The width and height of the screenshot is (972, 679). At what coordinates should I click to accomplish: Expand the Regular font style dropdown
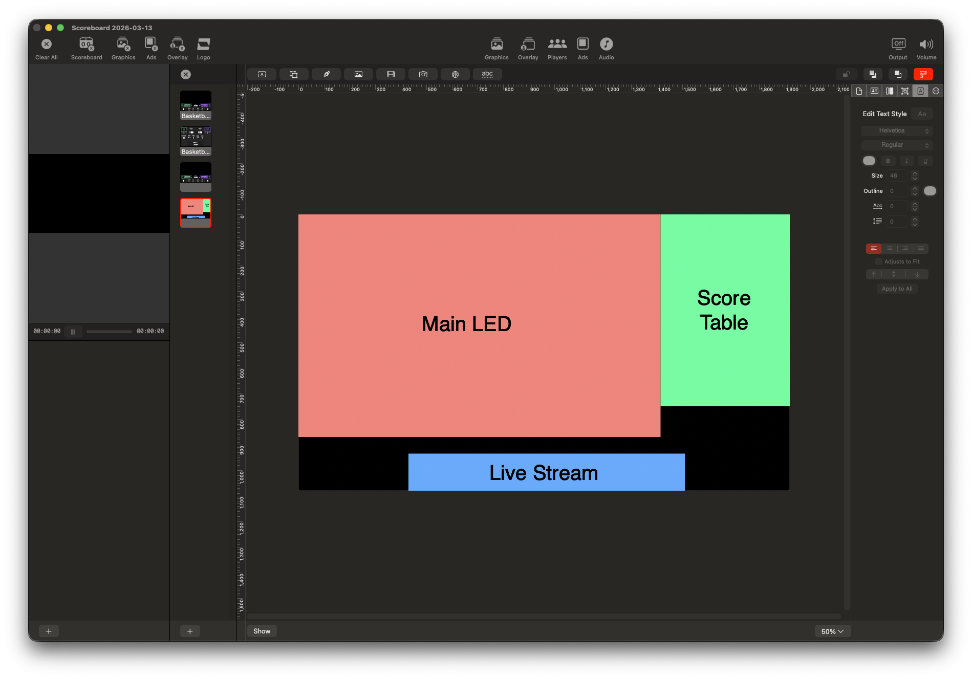click(897, 145)
